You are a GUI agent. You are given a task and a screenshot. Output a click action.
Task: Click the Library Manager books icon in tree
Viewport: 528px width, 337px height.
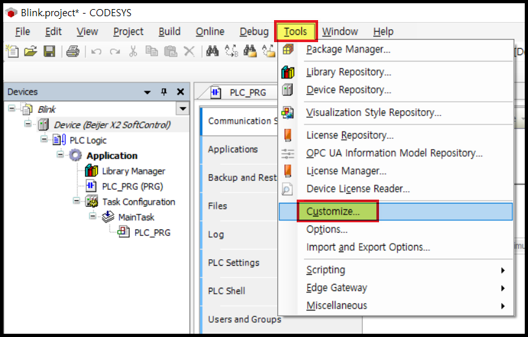pos(91,171)
